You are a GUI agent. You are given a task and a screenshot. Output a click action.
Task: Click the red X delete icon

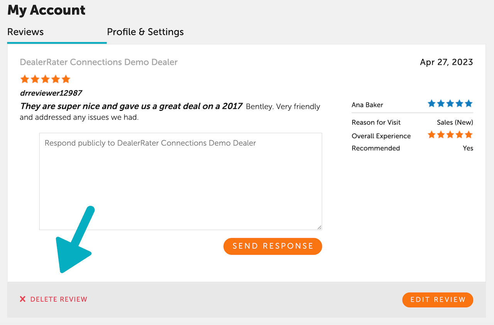[x=23, y=299]
